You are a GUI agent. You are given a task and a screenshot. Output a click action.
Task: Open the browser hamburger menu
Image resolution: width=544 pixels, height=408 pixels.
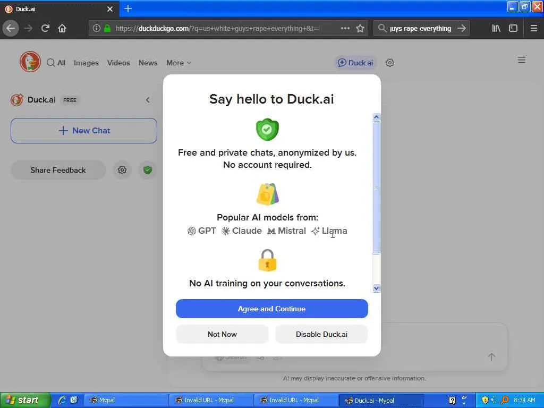click(x=534, y=28)
